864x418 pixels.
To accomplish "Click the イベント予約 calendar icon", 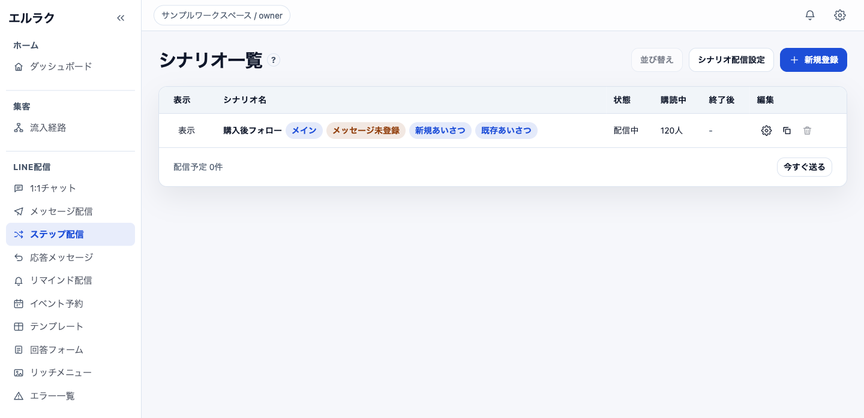I will pos(19,304).
